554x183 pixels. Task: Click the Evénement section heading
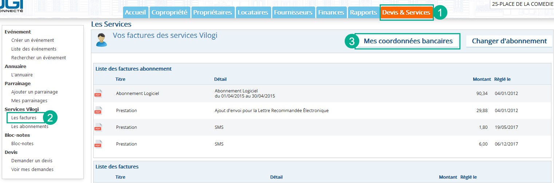click(18, 32)
